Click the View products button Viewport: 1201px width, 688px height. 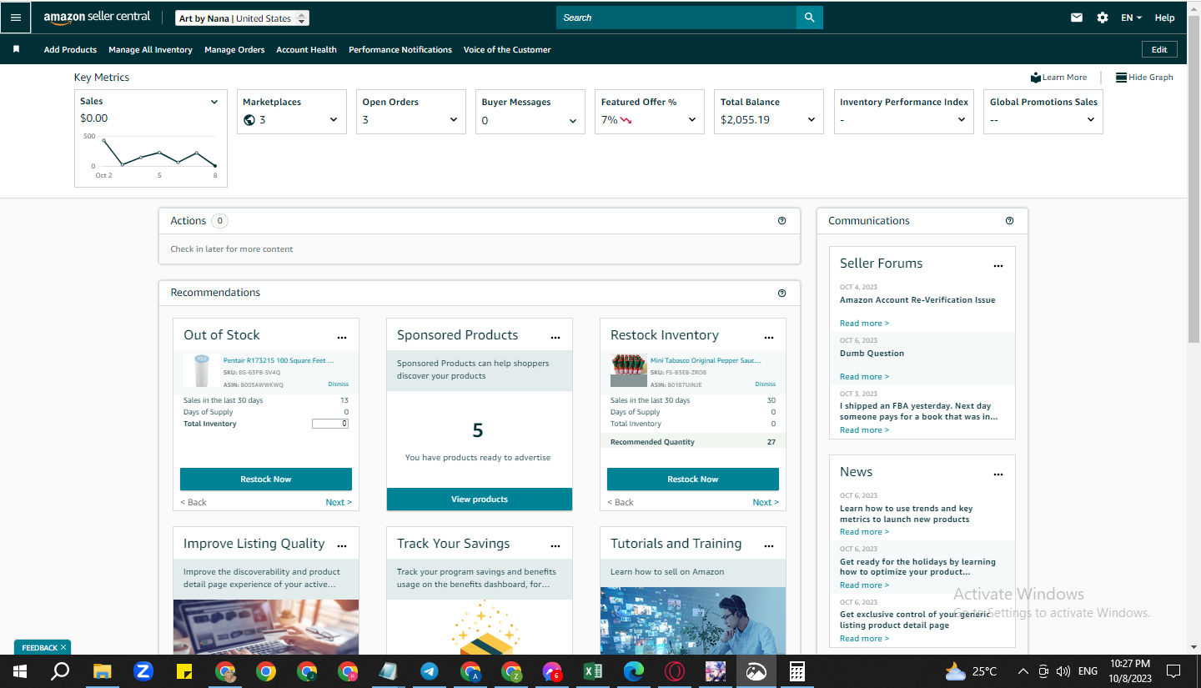click(480, 499)
